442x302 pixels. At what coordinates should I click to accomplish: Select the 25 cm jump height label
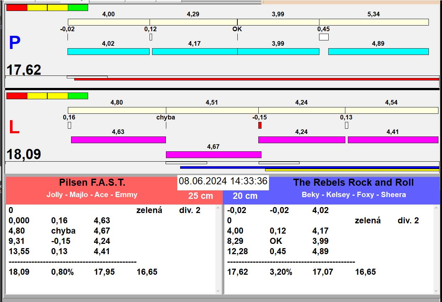pyautogui.click(x=200, y=196)
